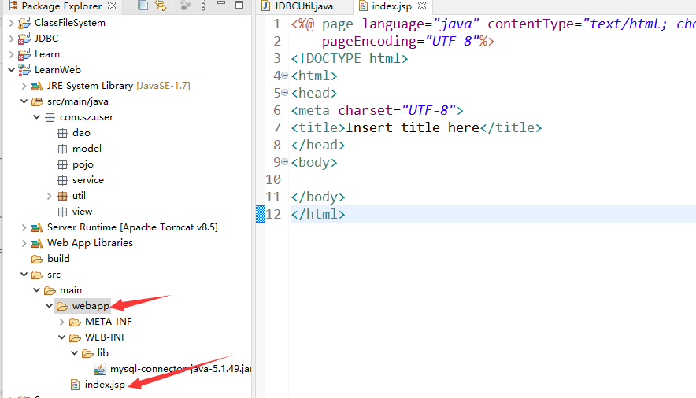Click JRE System Library icon
Screen dimensions: 696x398
(37, 86)
